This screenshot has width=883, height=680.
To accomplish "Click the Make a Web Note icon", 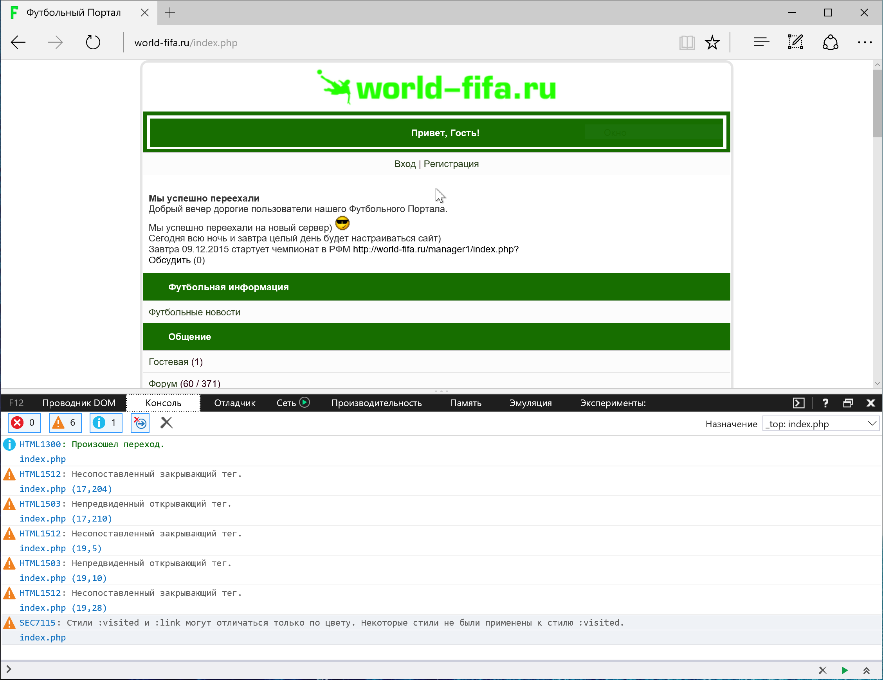I will (x=795, y=42).
